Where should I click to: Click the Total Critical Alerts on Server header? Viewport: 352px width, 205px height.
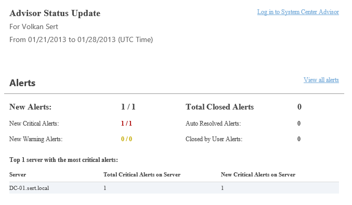pyautogui.click(x=142, y=174)
